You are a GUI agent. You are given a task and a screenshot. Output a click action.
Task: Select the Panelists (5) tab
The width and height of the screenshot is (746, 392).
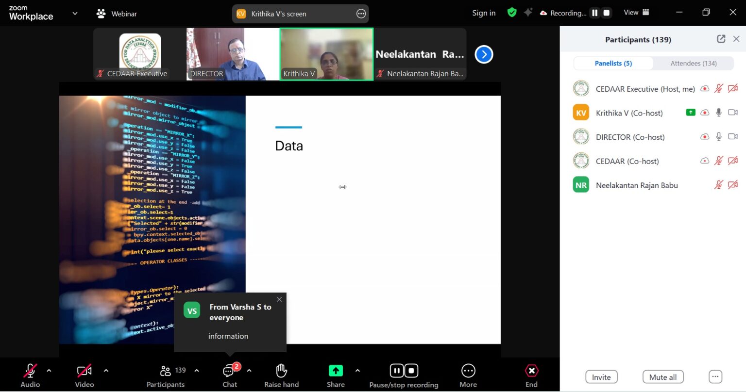[x=613, y=63]
